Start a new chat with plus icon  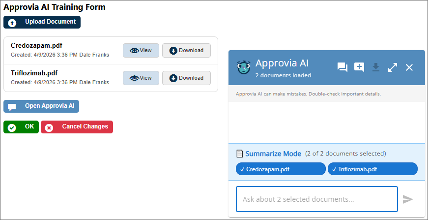tap(359, 67)
